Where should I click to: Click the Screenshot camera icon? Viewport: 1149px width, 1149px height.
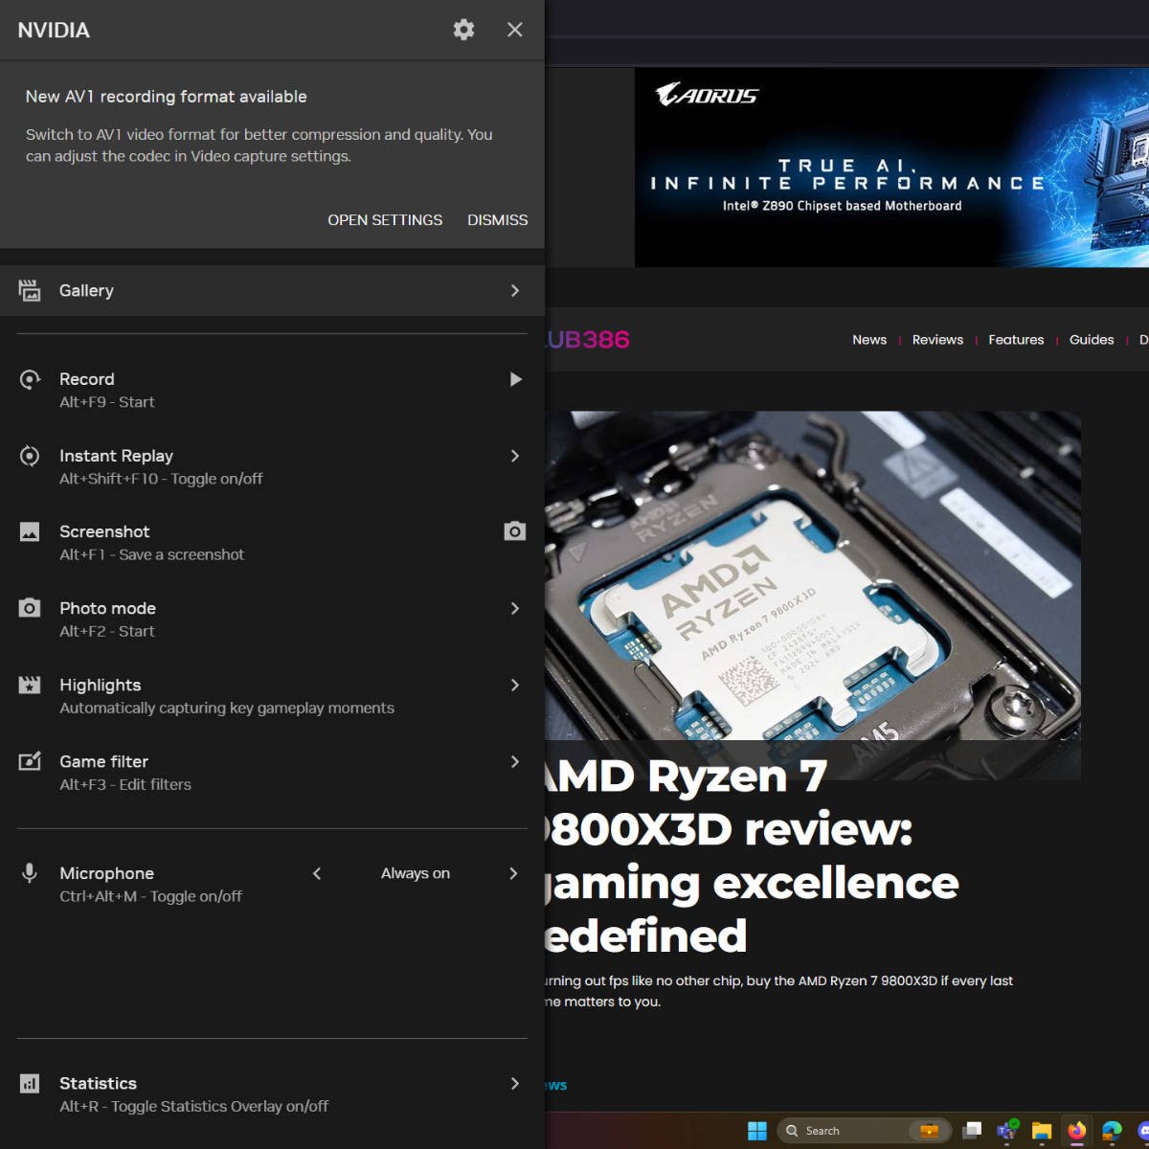point(514,531)
